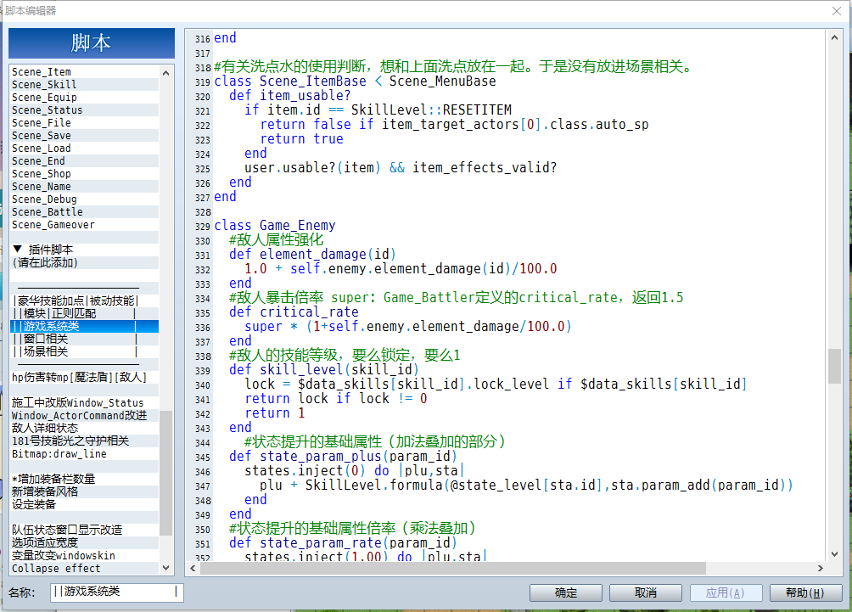
Task: Select 设定装备 script
Action: coord(84,504)
